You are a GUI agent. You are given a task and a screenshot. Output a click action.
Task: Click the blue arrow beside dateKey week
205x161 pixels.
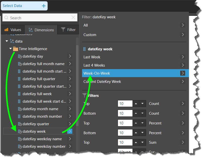[x=70, y=131]
